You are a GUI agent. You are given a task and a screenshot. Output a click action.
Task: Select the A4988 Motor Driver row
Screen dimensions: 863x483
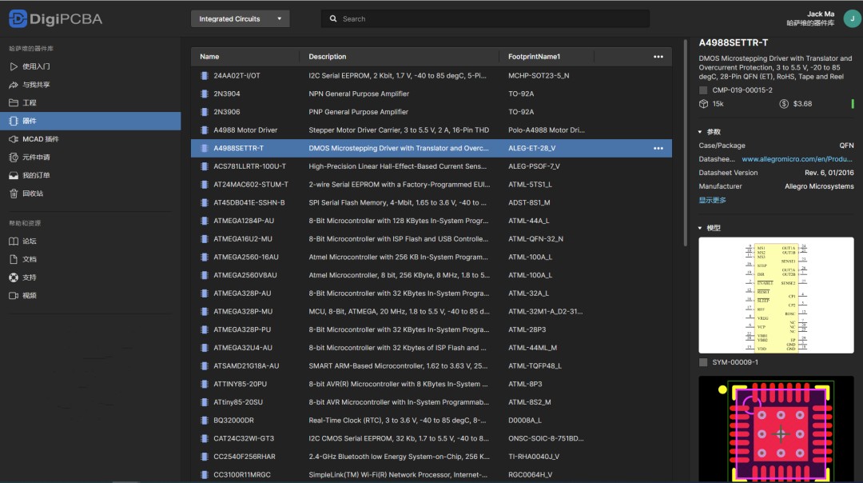pyautogui.click(x=431, y=130)
